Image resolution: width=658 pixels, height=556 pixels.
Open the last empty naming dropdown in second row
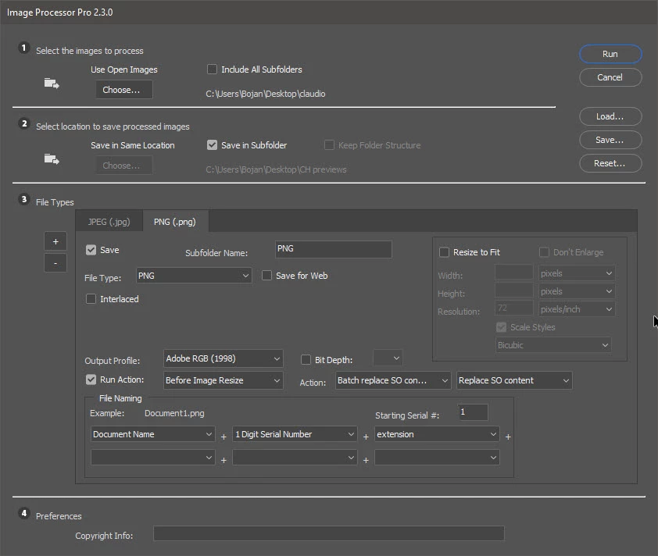(x=437, y=458)
